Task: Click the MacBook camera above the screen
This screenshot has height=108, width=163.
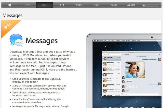Action: click(152, 37)
